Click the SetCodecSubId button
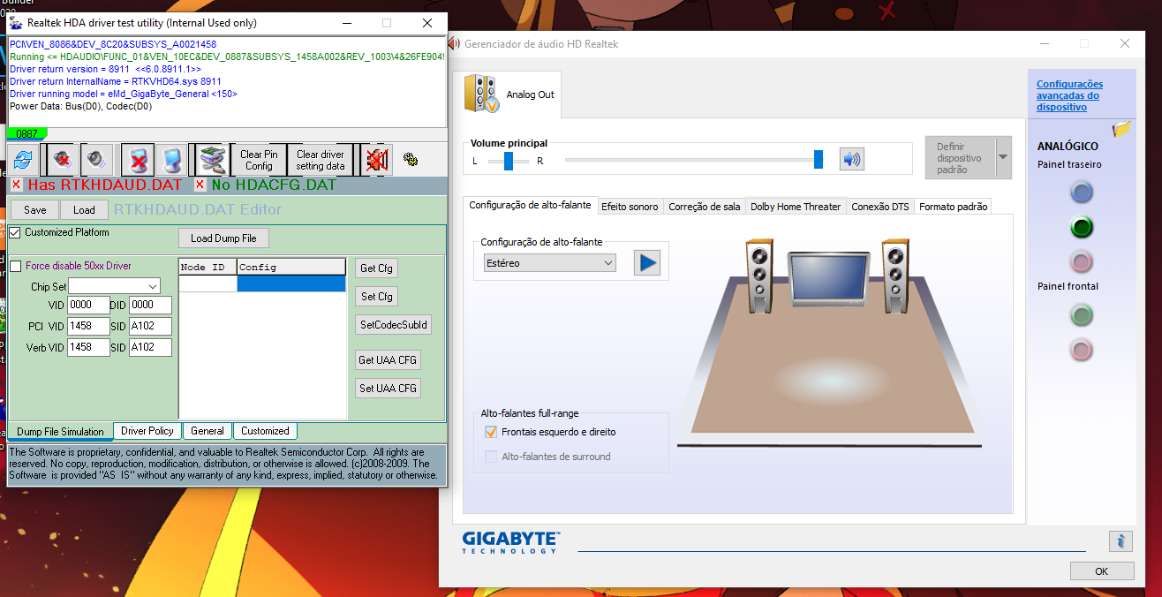Screen dimensions: 1162x597 [394, 325]
